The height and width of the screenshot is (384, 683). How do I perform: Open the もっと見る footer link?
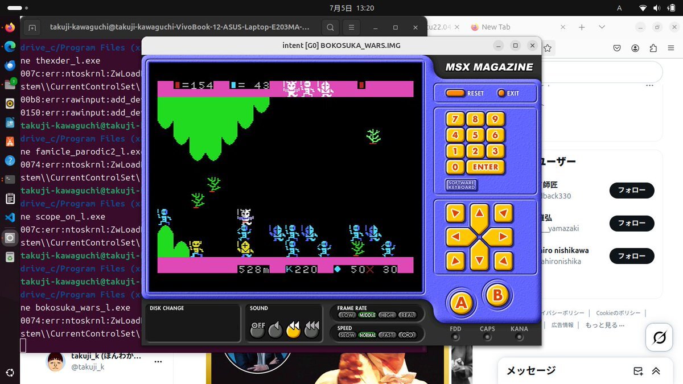point(605,325)
